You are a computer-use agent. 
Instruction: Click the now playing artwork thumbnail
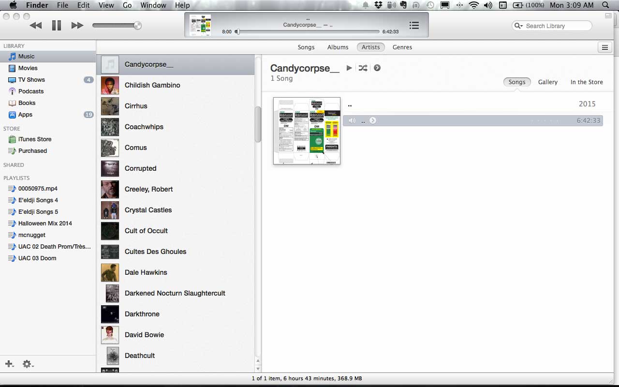200,25
